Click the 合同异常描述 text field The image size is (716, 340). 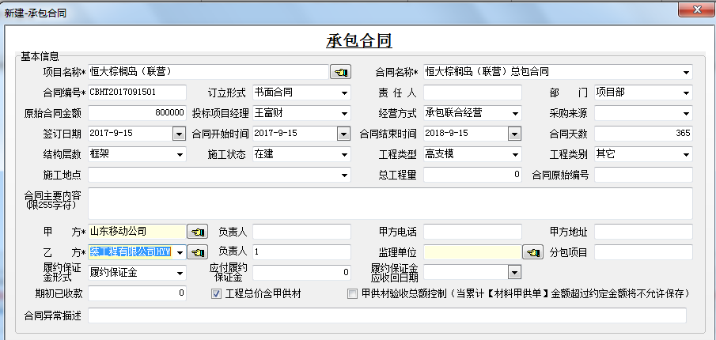(386, 315)
